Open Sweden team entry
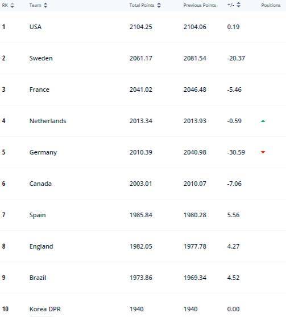This screenshot has width=286, height=317. (x=41, y=58)
